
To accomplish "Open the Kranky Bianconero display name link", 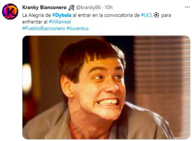I will click(44, 7).
